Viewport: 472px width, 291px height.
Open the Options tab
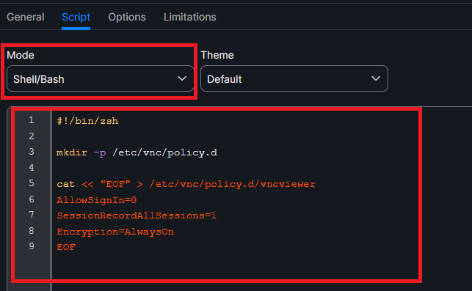(127, 17)
